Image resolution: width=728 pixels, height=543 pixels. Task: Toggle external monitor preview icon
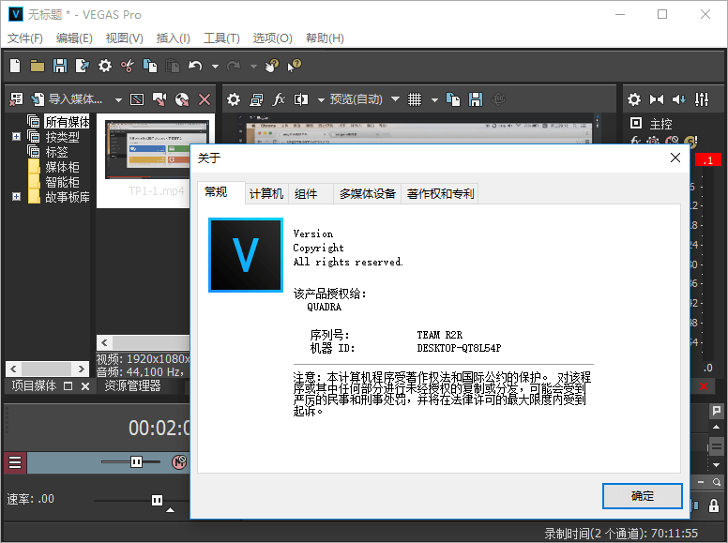256,98
